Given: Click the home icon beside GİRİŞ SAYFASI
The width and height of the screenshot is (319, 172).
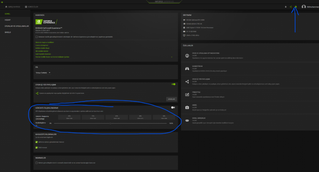Looking at the screenshot, I should click(x=6, y=7).
